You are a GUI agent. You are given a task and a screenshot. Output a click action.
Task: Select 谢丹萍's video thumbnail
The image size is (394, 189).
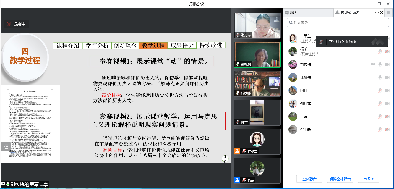pyautogui.click(x=257, y=25)
